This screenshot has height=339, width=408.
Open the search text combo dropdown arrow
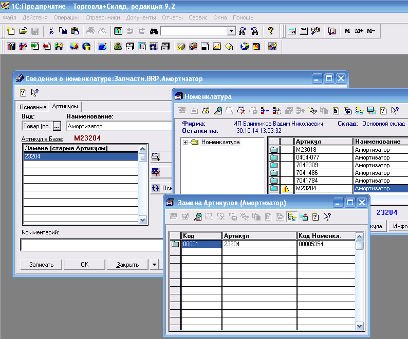tap(231, 31)
